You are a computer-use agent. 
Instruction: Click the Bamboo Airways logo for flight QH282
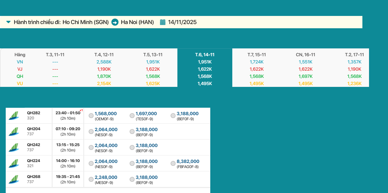click(14, 116)
